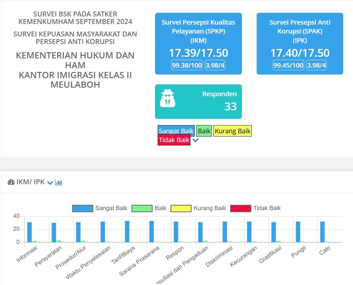
Task: Collapse the IKM/ IPK panel chevron
Action: [50, 183]
